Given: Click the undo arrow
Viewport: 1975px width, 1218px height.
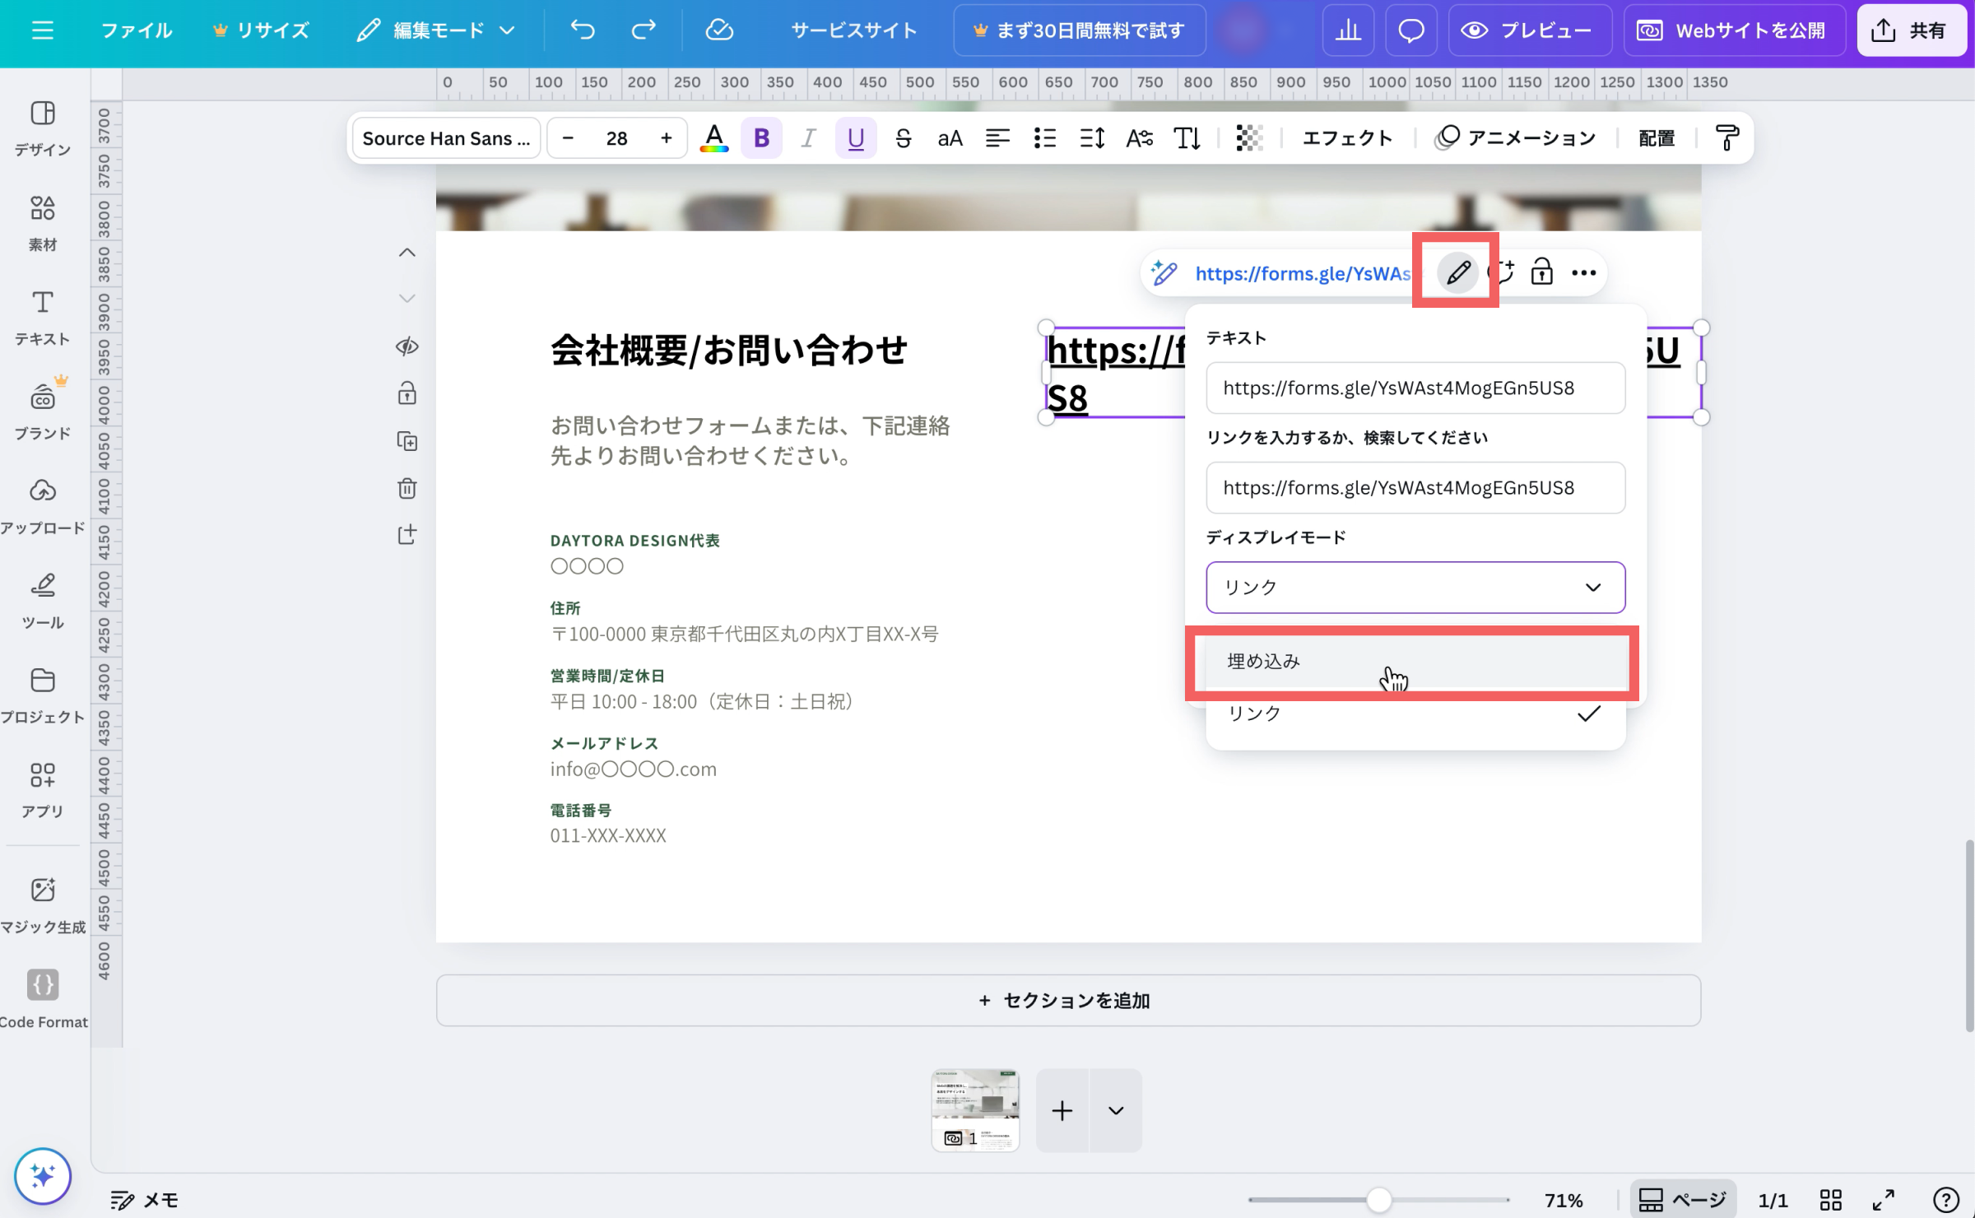Looking at the screenshot, I should click(x=583, y=30).
